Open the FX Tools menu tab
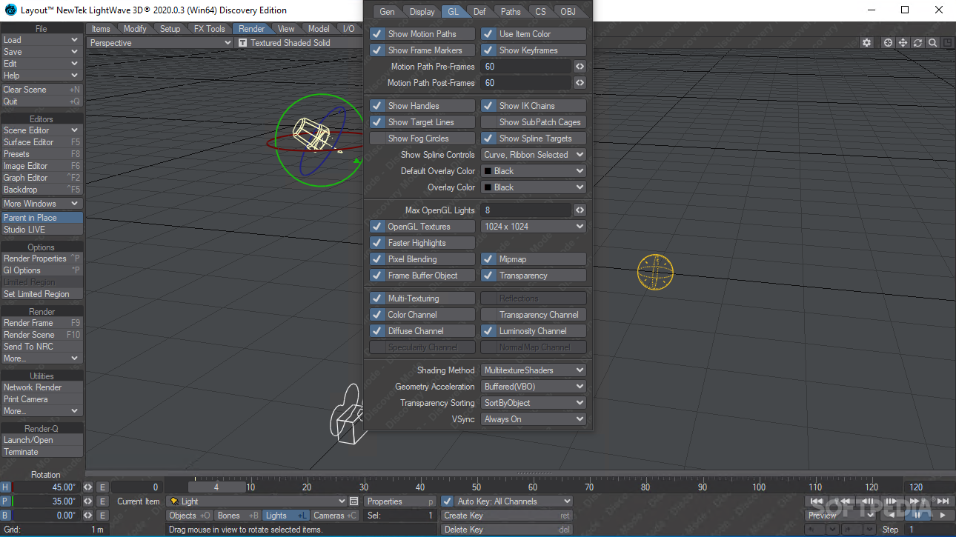The image size is (956, 537). click(x=209, y=29)
